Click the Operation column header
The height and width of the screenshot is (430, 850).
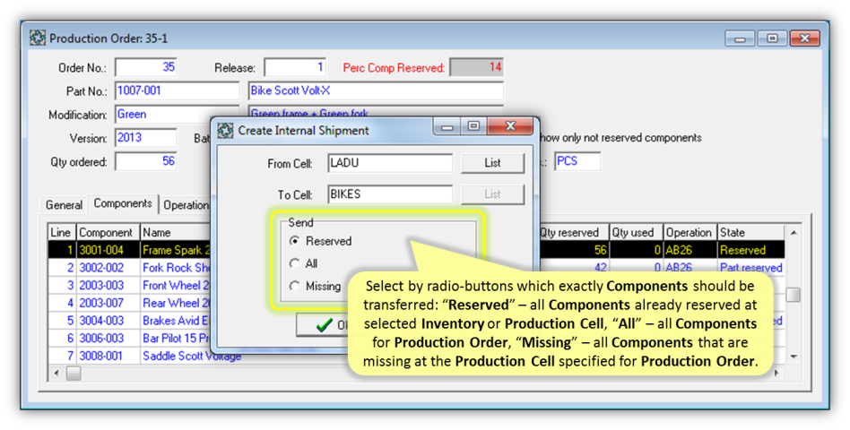690,232
